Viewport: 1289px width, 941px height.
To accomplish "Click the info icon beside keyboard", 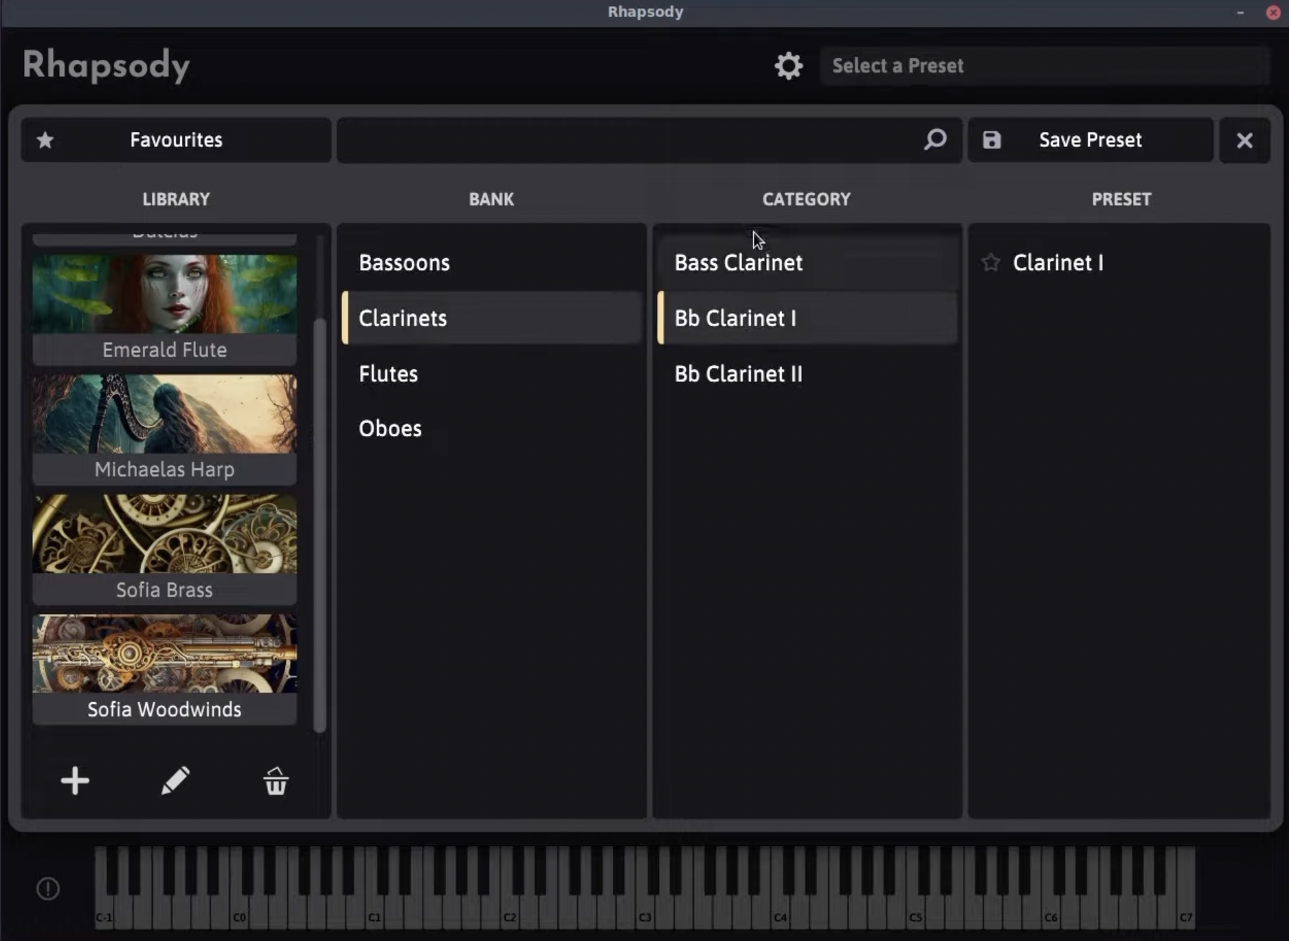I will [x=48, y=889].
